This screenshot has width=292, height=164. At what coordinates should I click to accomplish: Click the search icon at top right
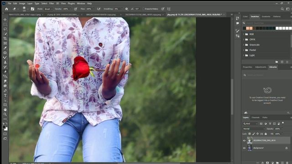[x=282, y=9]
